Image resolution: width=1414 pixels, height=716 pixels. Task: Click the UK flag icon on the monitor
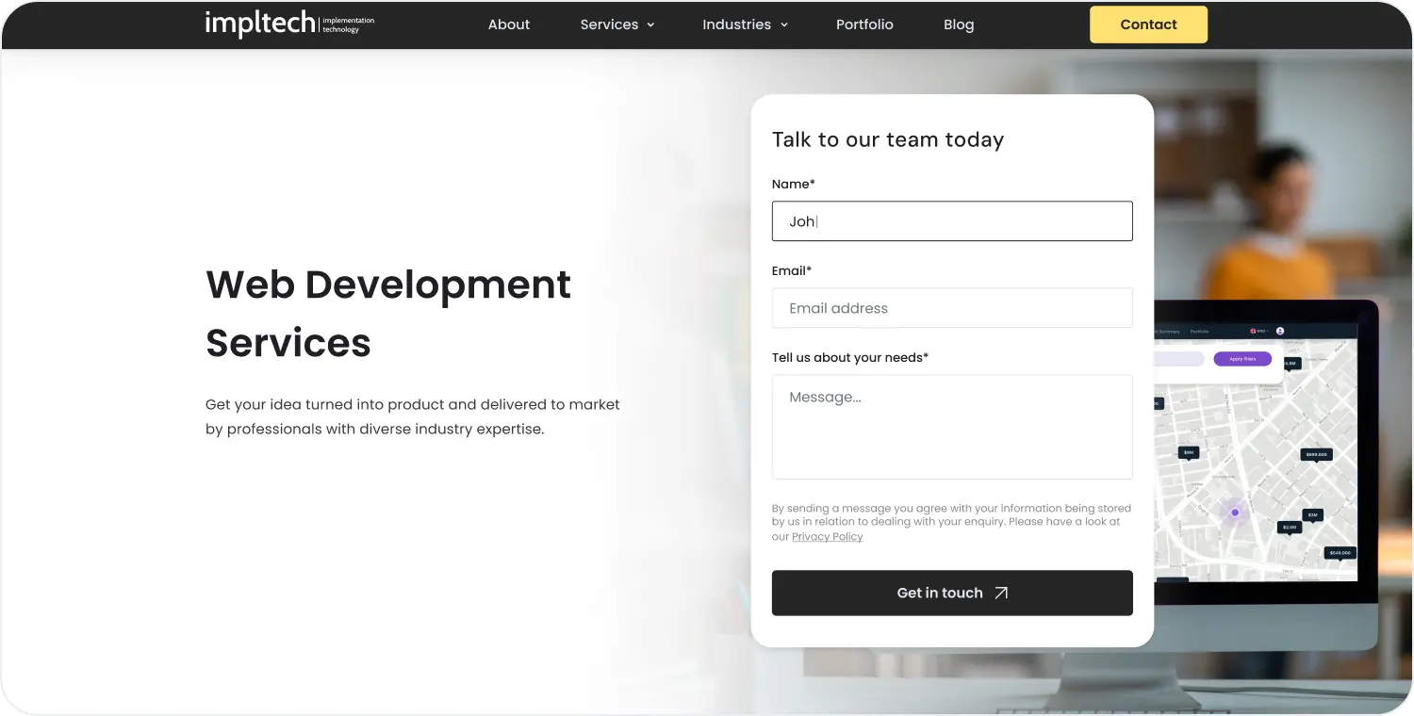pos(1255,331)
